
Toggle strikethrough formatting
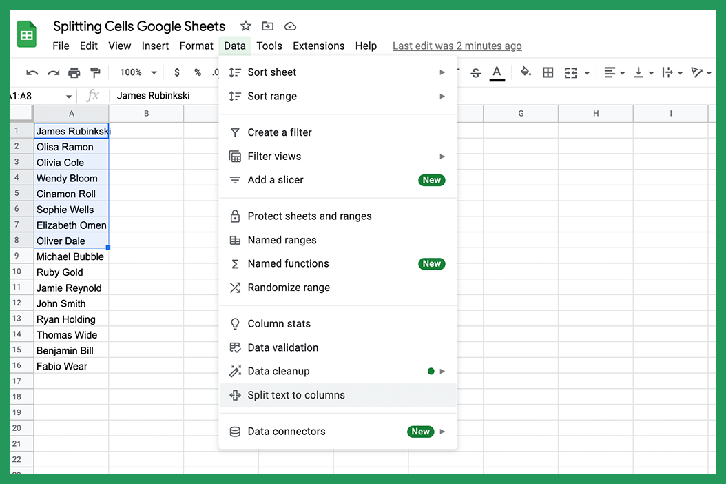476,72
